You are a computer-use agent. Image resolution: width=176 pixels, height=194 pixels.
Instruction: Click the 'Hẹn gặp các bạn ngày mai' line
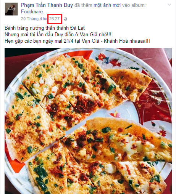[77, 41]
